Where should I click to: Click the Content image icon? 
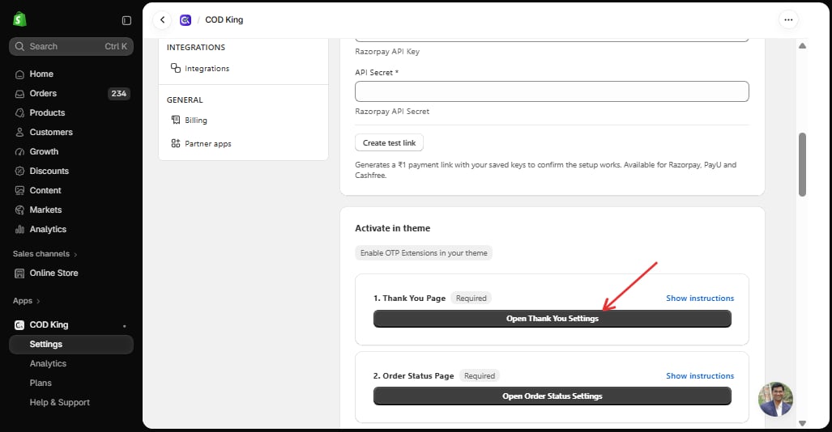19,191
